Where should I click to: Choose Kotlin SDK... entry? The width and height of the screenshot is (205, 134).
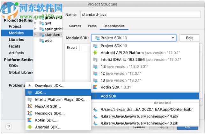pos(58,120)
